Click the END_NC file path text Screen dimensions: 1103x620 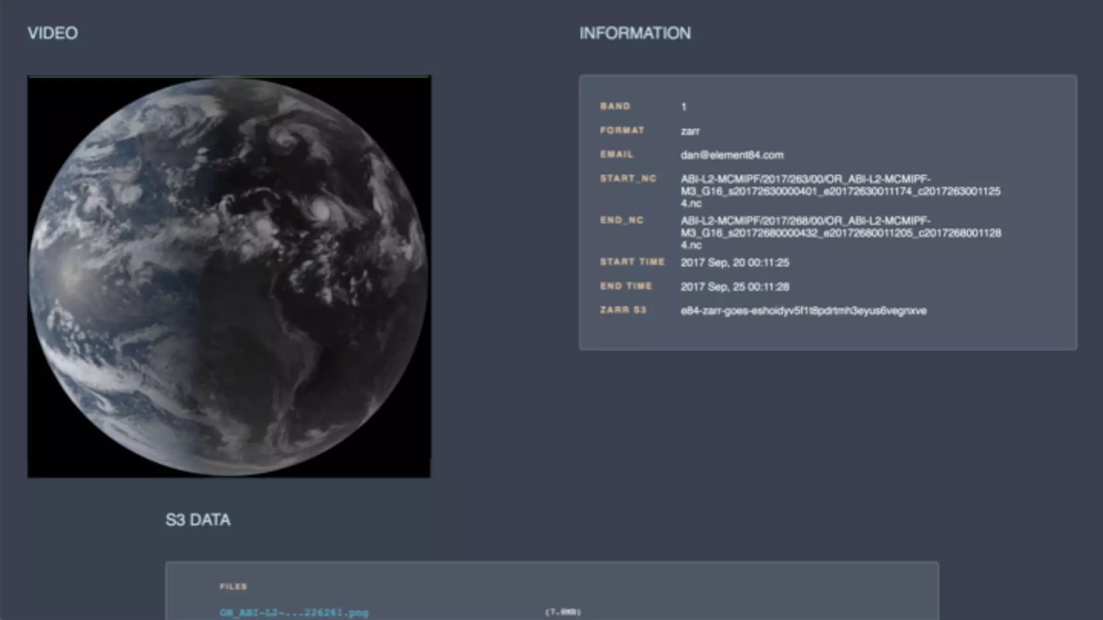[x=840, y=232]
